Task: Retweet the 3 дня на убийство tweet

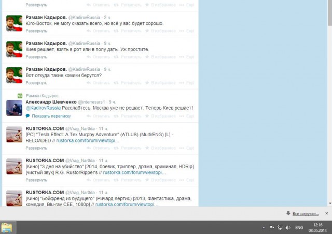Action: tap(128, 180)
